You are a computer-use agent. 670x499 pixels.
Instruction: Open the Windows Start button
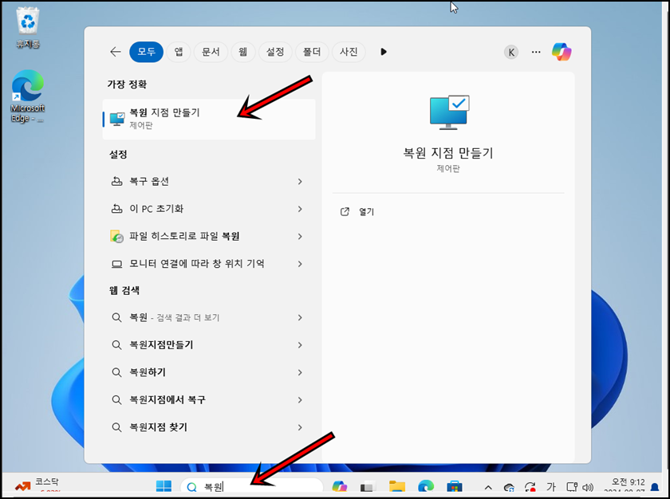(x=164, y=486)
